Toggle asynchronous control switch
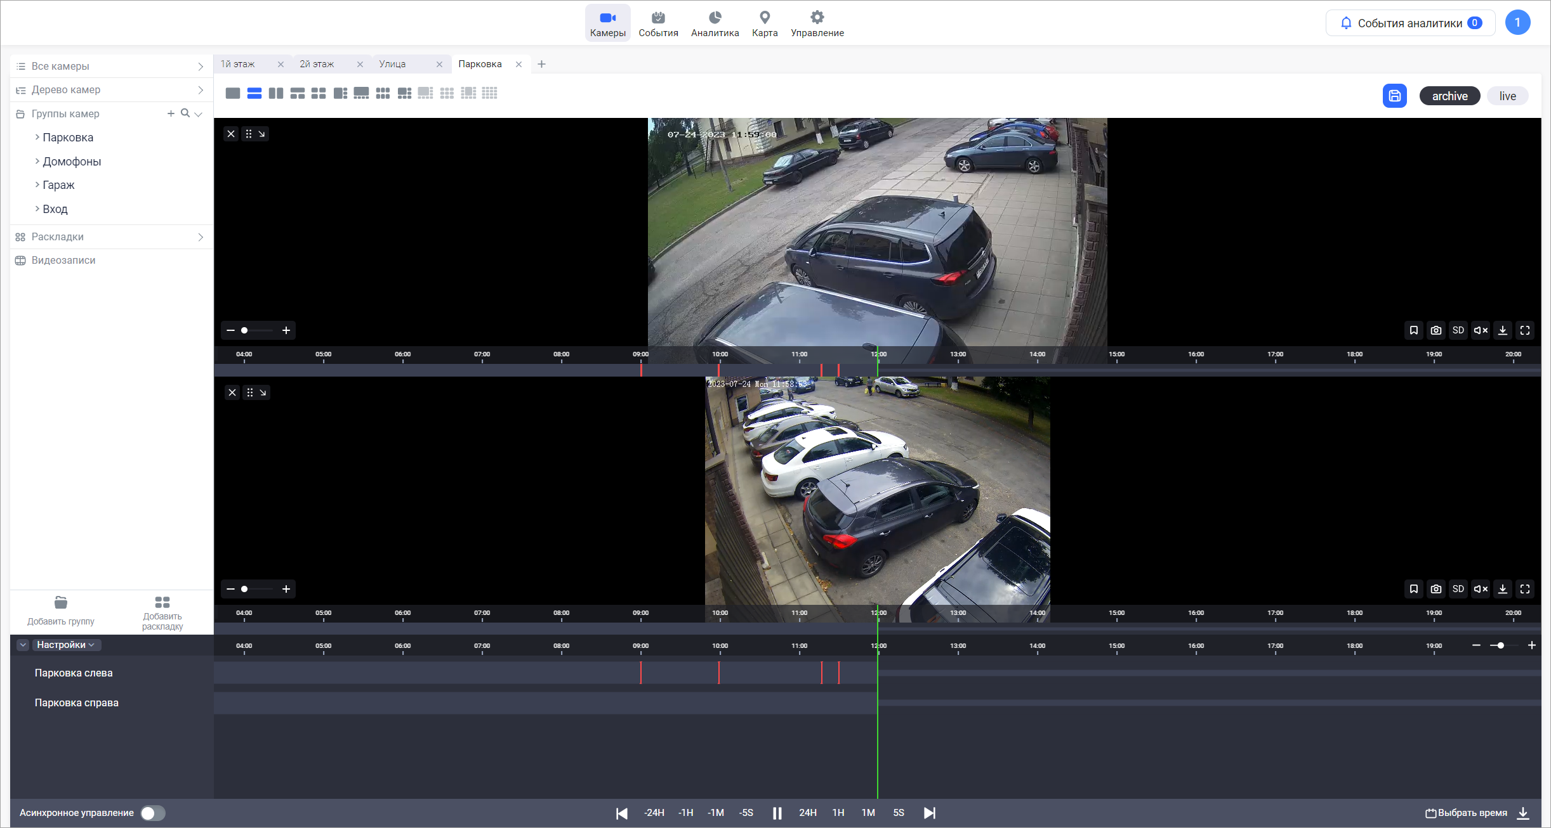The width and height of the screenshot is (1551, 828). tap(153, 813)
